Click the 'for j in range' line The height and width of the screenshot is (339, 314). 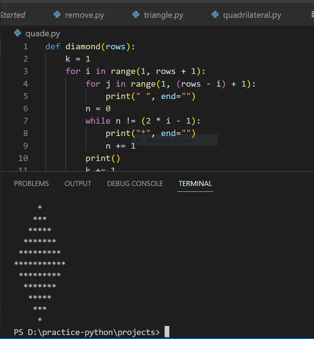pos(170,84)
